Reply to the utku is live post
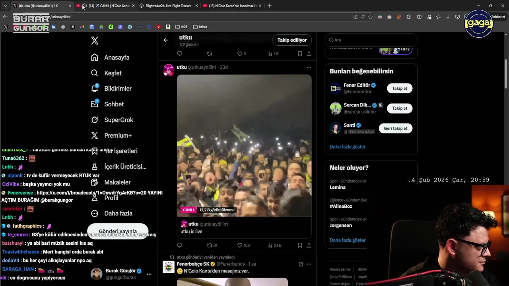This screenshot has width=509, height=286. [180, 245]
